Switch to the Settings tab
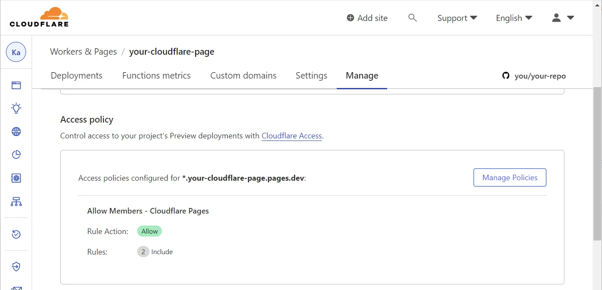The image size is (602, 290). 311,76
